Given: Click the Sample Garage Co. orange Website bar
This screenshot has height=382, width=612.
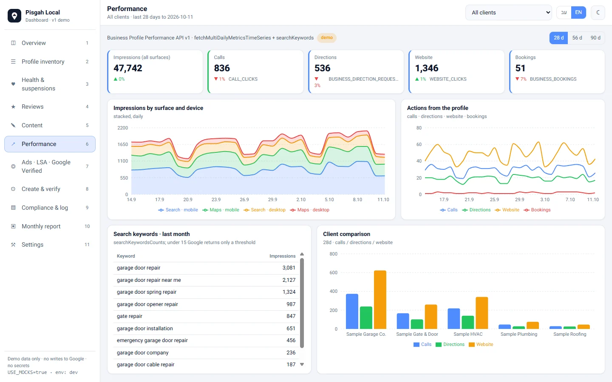Looking at the screenshot, I should click(x=380, y=300).
